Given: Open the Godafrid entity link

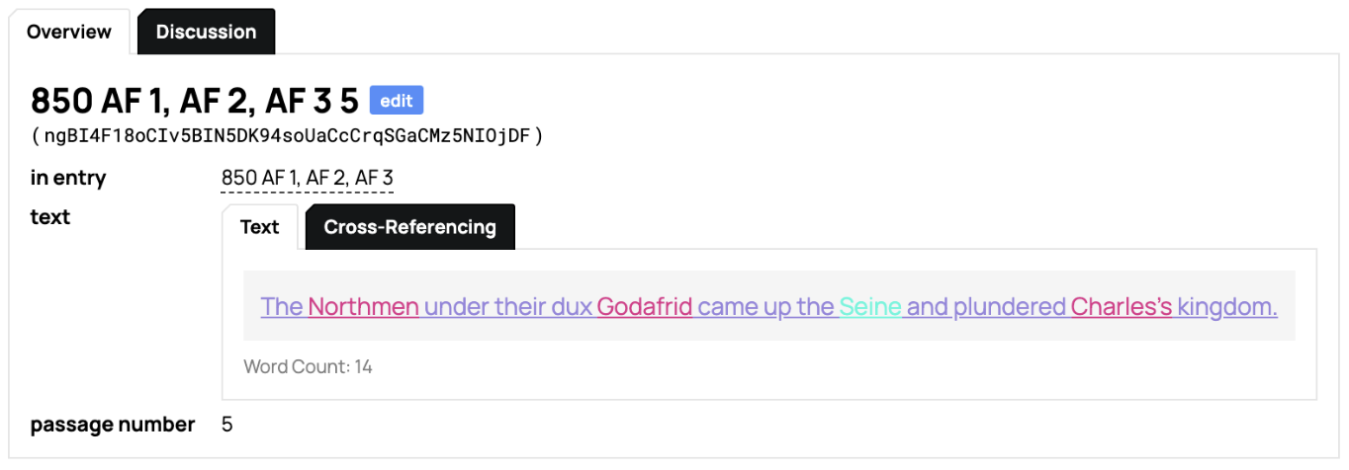Looking at the screenshot, I should (644, 307).
